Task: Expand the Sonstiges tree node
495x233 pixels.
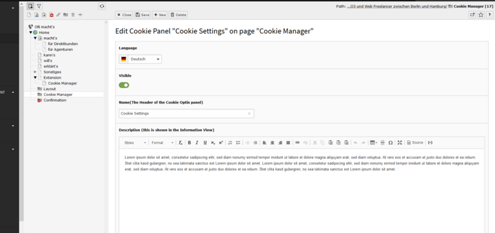Action: pos(35,72)
